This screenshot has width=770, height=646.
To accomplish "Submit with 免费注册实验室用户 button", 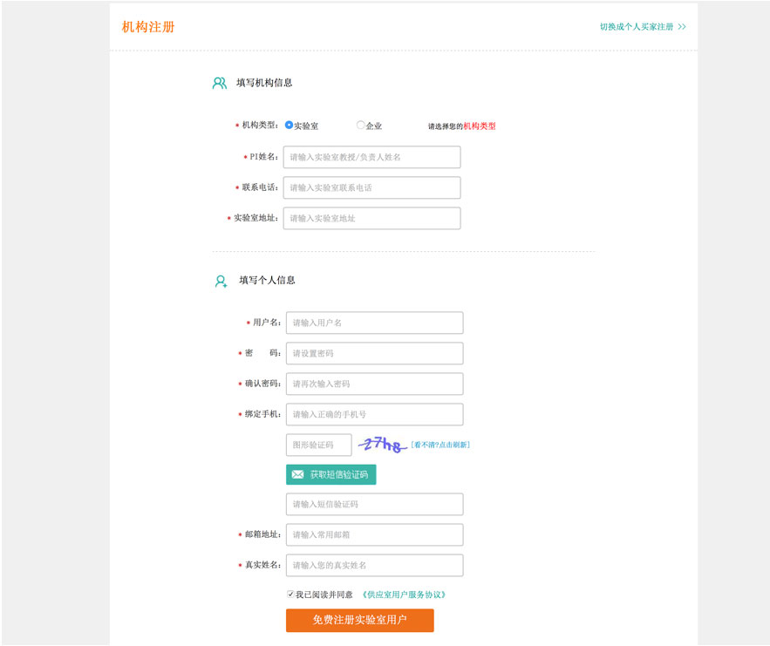I will tap(359, 620).
